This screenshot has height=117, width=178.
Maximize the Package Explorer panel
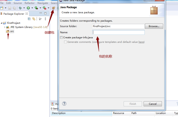click(45, 14)
